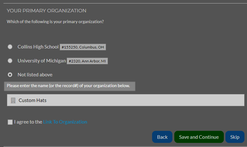This screenshot has width=247, height=147.
Task: Check the I agree checkbox
Action: (10, 122)
